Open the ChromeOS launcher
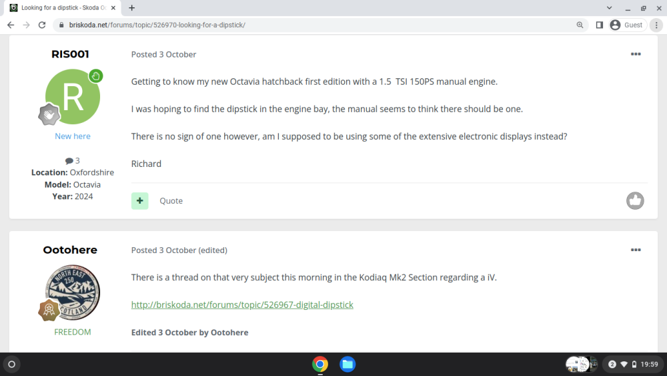The image size is (667, 376). point(12,365)
